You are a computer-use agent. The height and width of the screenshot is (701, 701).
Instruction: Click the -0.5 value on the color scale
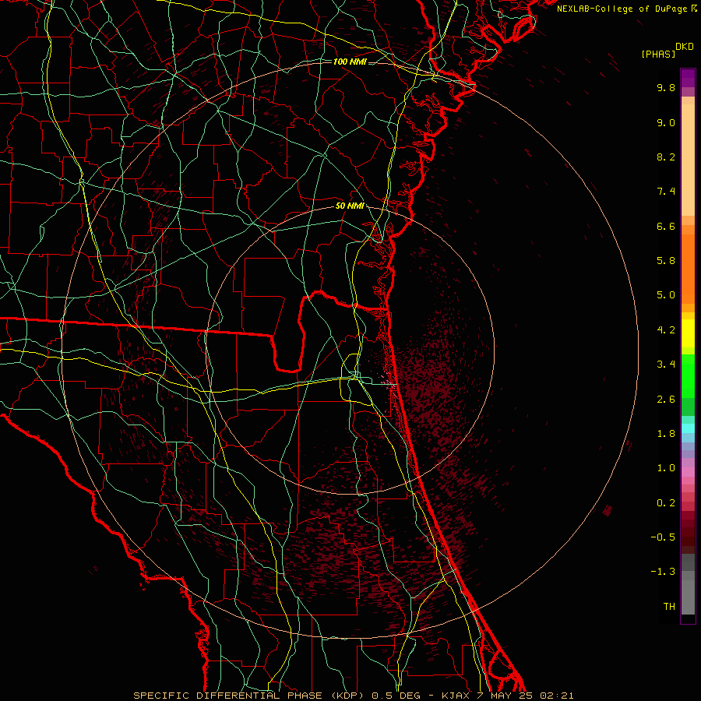click(663, 537)
